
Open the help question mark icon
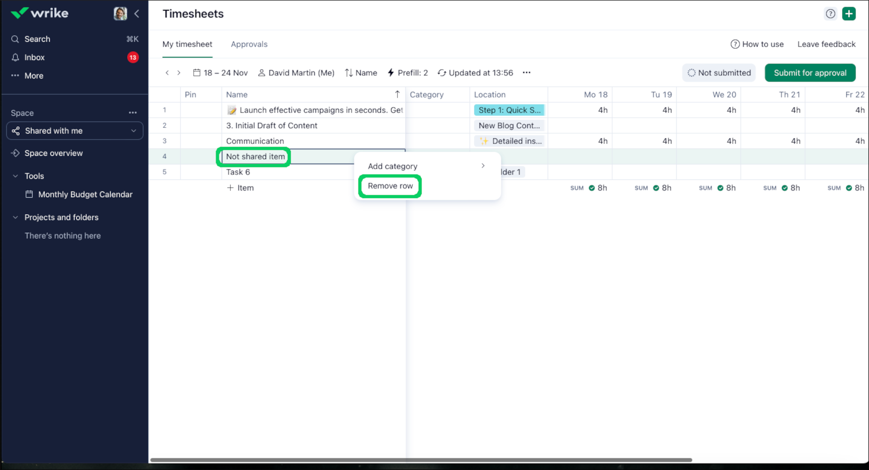point(830,13)
